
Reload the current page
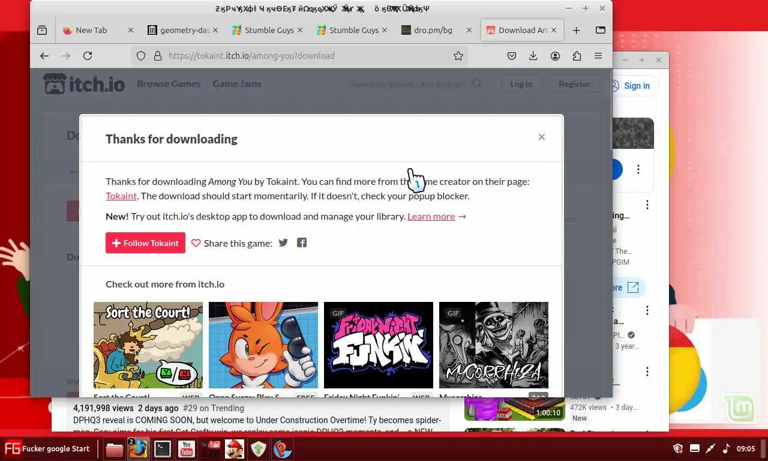point(88,56)
